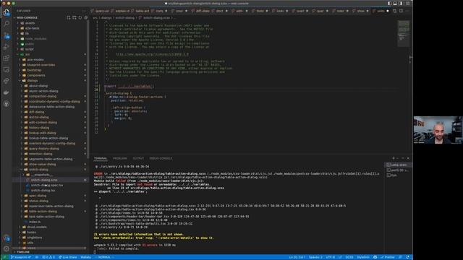Open the Extensions view
The height and width of the screenshot is (260, 463).
click(x=7, y=58)
